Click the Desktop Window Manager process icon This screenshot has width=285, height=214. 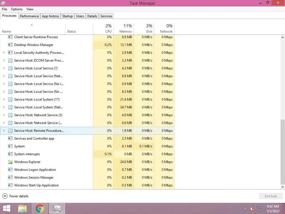[10, 45]
